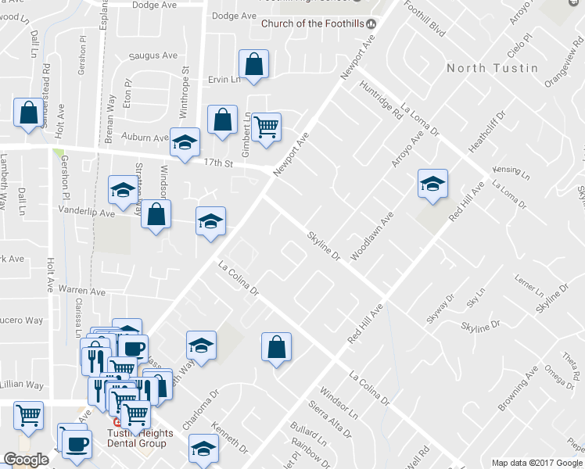Click the shopping bag marker below Vanderlip Ave

pos(156,216)
